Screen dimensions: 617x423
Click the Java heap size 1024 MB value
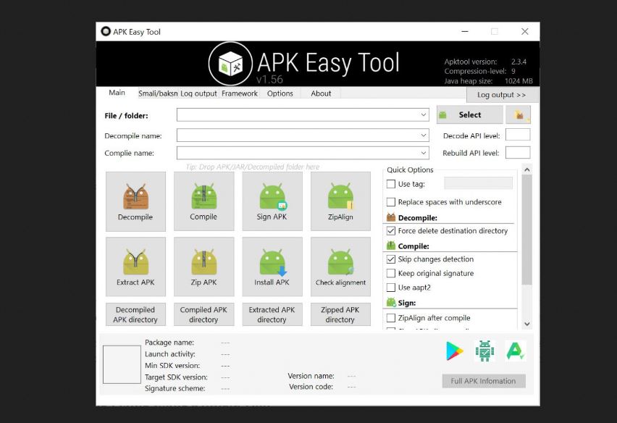[x=519, y=81]
